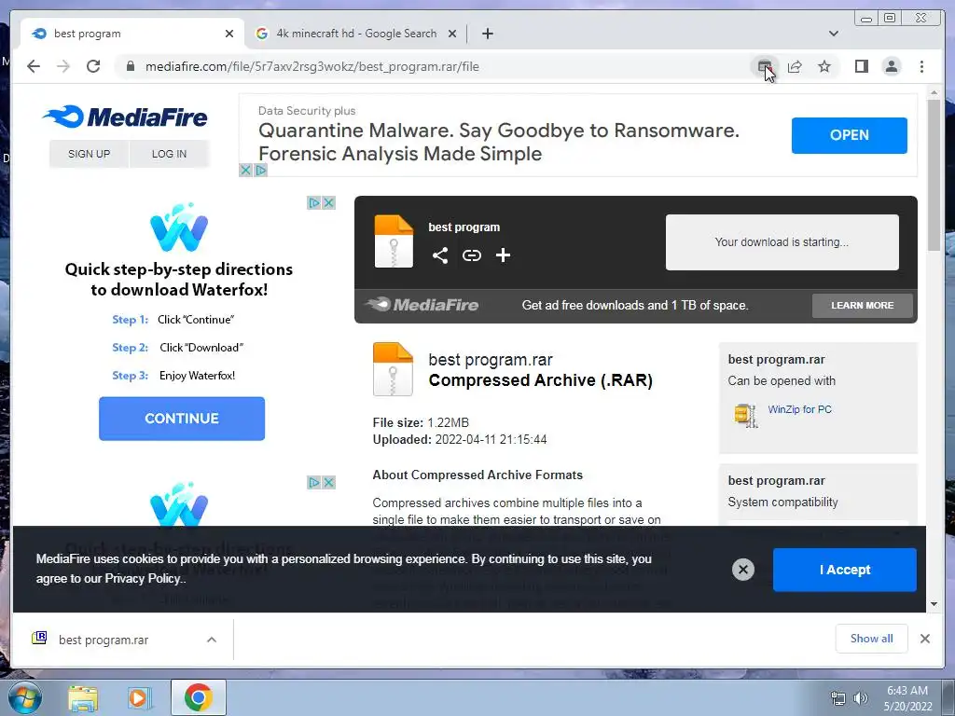Screen dimensions: 955x716
Task: Click the LOG IN button
Action: [170, 154]
